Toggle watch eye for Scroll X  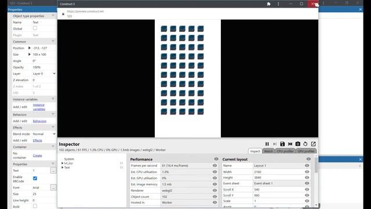pos(307,189)
